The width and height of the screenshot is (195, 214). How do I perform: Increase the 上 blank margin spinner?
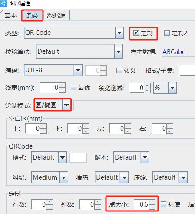click(x=43, y=126)
